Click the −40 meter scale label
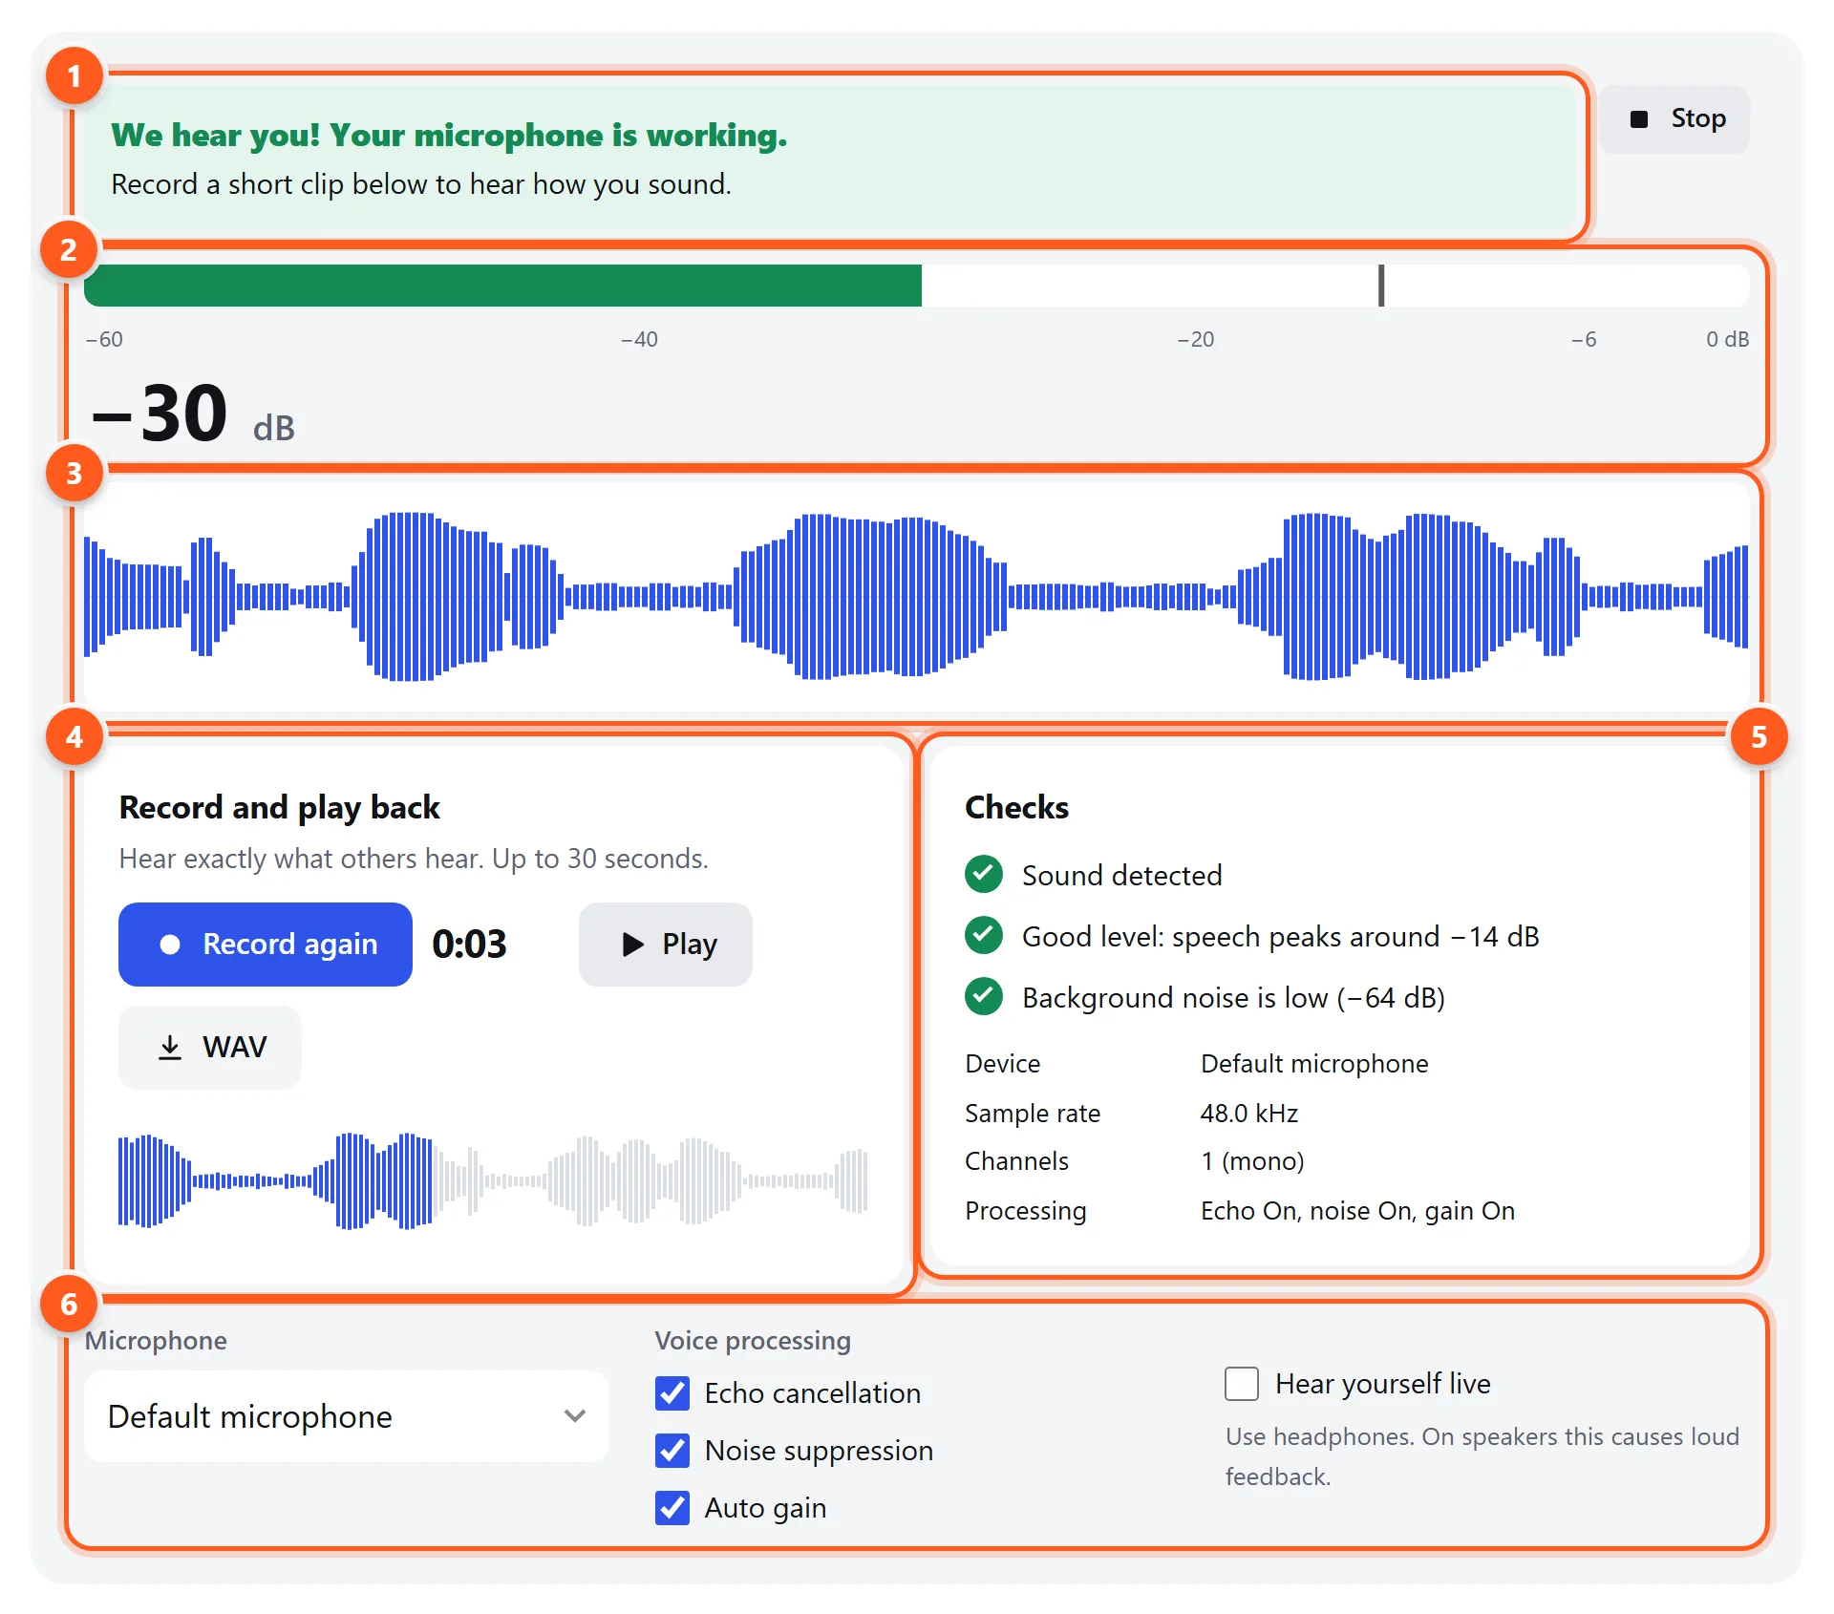This screenshot has width=1834, height=1614. click(639, 339)
